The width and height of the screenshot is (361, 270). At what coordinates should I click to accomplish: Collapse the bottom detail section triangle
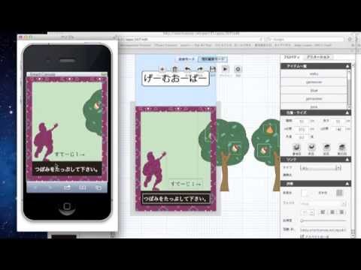coord(347,184)
